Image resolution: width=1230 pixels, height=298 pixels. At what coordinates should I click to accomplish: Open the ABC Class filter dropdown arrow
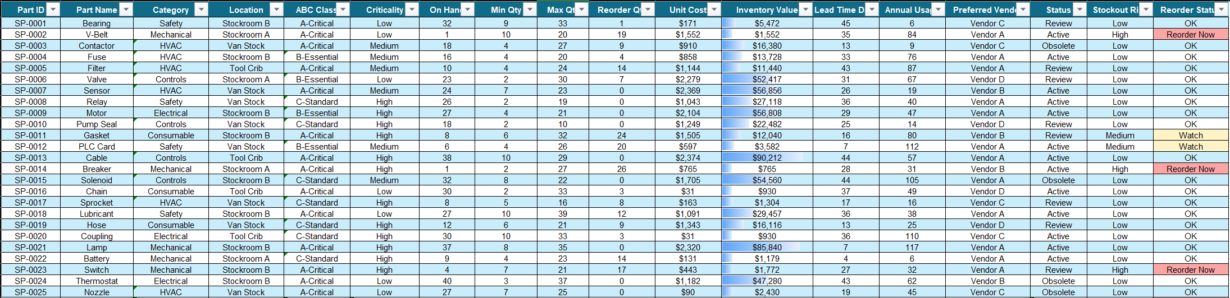[343, 10]
